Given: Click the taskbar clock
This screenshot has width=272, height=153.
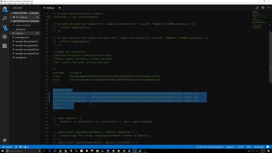Looking at the screenshot, I should (263, 151).
